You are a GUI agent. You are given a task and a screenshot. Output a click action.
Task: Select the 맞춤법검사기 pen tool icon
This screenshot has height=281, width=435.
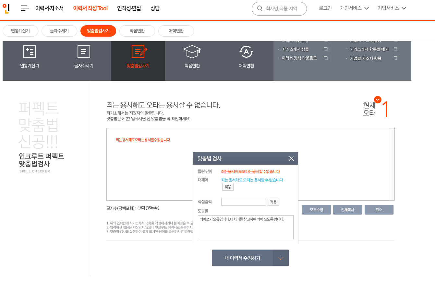click(x=138, y=51)
